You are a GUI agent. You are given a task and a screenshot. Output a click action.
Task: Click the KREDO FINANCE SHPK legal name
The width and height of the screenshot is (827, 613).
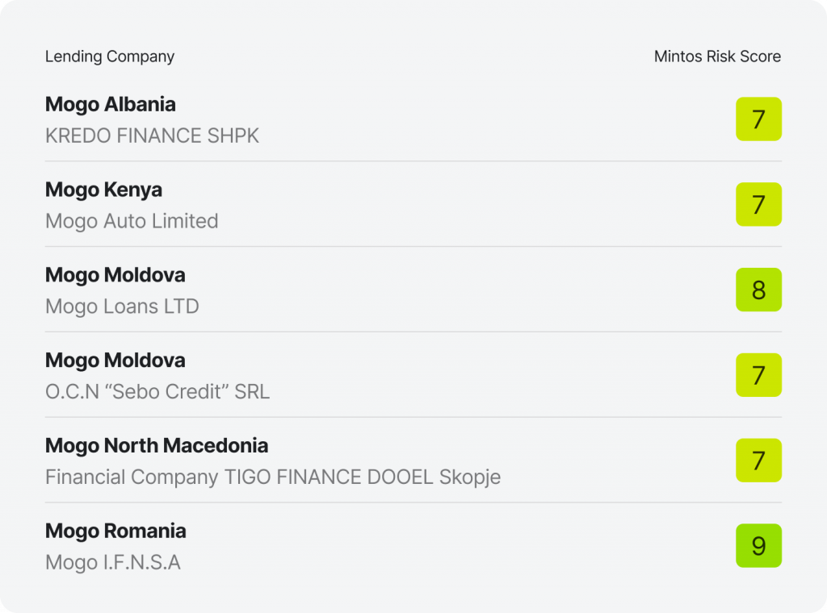coord(152,136)
